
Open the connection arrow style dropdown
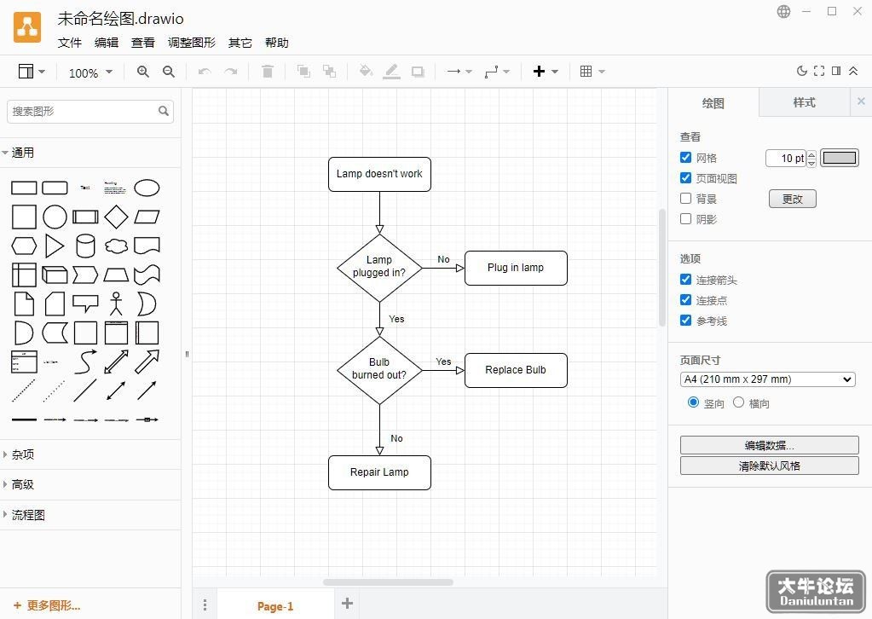pos(459,72)
